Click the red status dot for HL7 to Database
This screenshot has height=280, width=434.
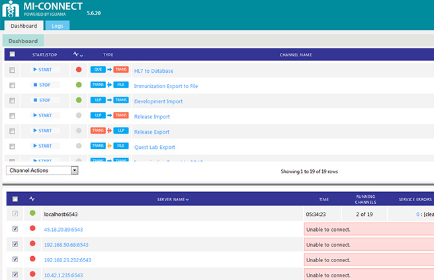[x=79, y=70]
